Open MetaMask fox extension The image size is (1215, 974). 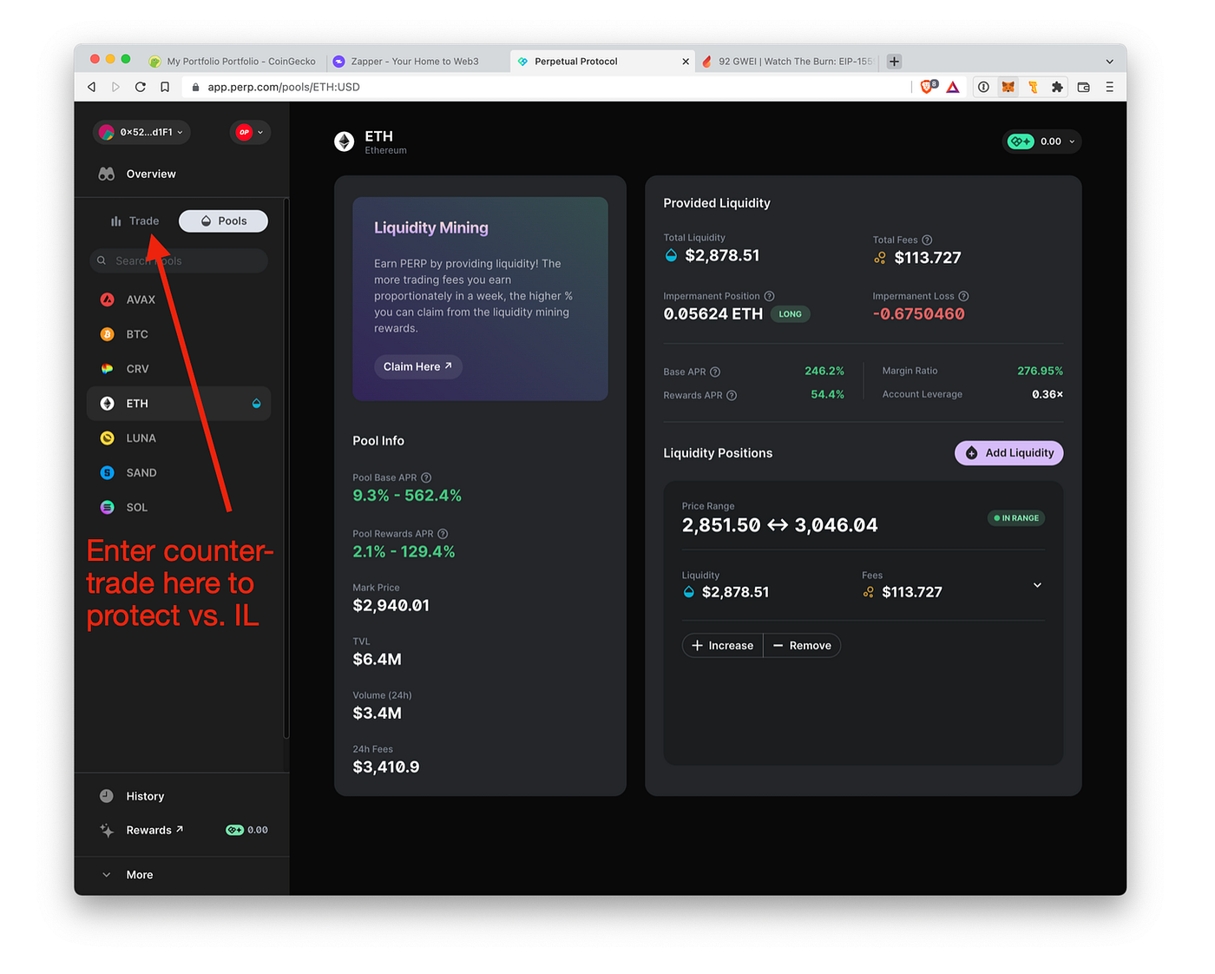[1008, 87]
